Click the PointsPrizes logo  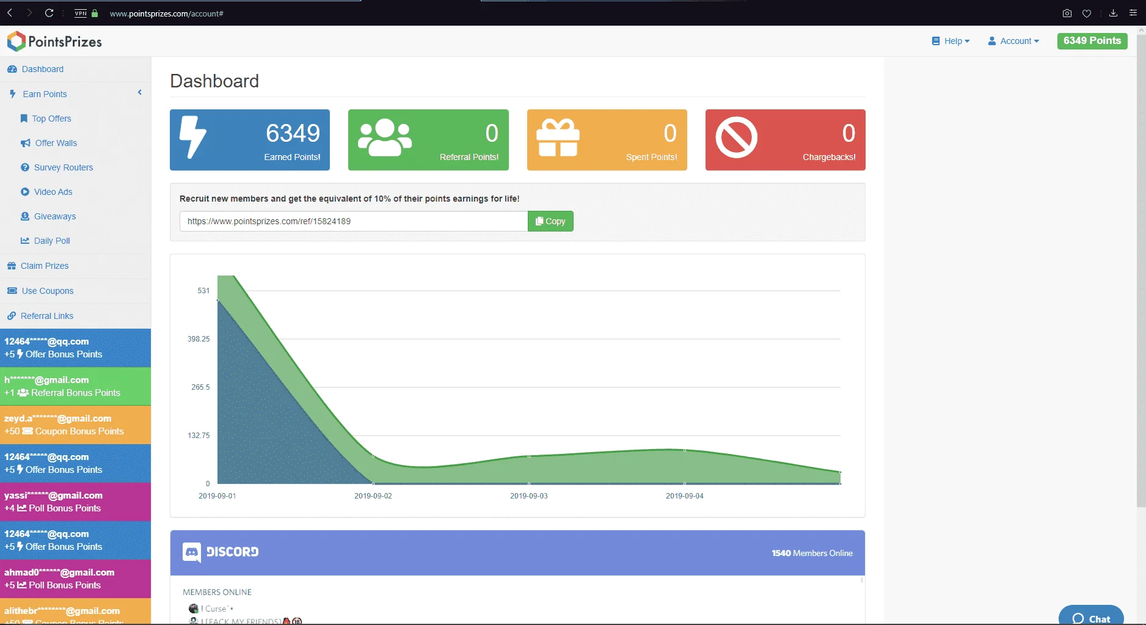click(54, 42)
